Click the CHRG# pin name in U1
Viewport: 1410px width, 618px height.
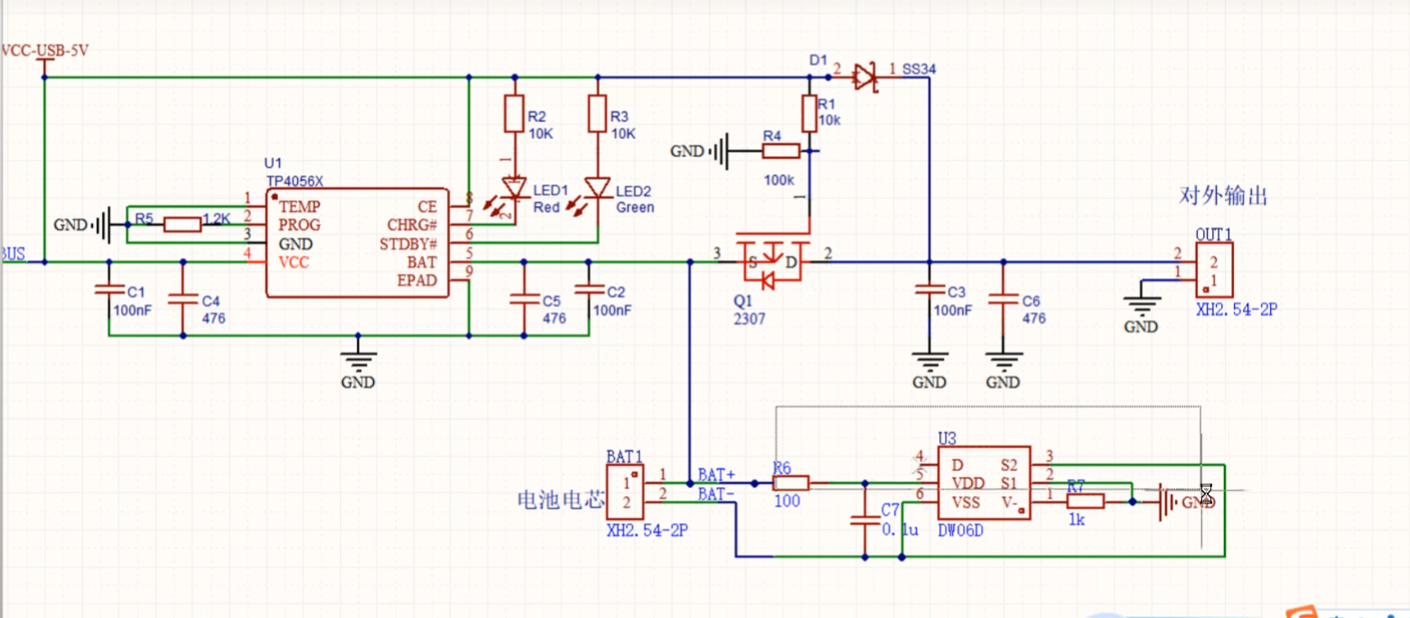coord(413,225)
